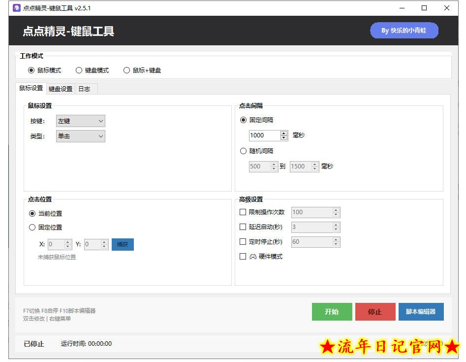Click the 未捕获鼠标位置 hint text

coord(57,257)
